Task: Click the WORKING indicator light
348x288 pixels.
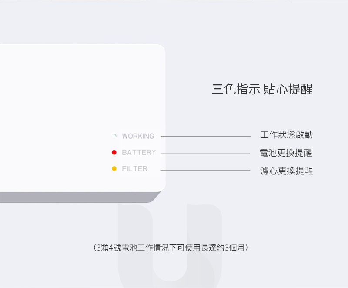Action: tap(114, 136)
